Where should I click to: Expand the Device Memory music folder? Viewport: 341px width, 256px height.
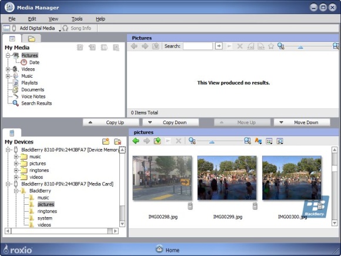[x=16, y=157]
